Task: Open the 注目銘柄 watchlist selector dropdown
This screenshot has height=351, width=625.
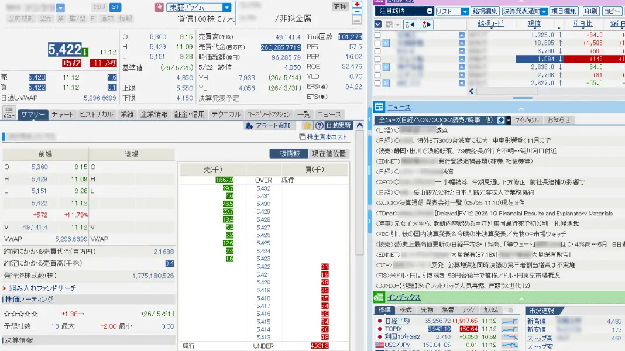Action: [430, 11]
